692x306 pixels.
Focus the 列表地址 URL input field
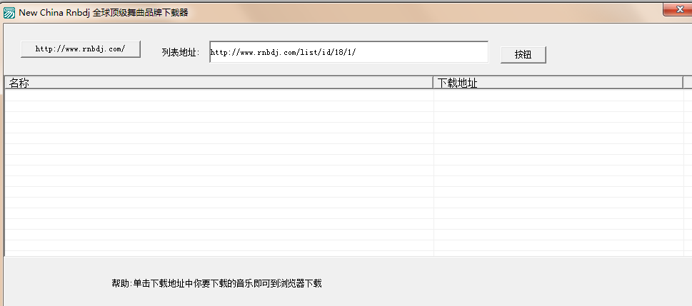[348, 52]
